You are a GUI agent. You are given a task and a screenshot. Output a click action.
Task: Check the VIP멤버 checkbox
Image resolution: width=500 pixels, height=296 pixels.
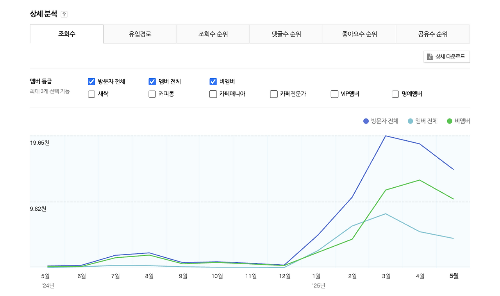[x=334, y=94]
